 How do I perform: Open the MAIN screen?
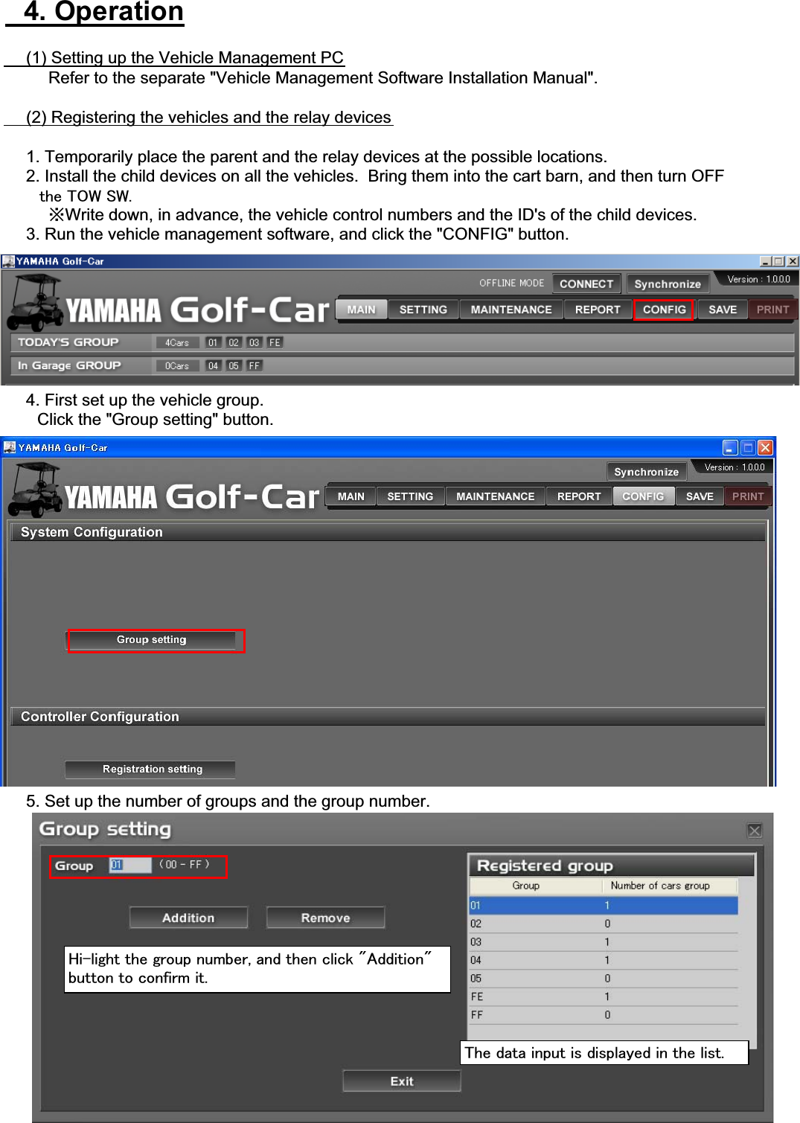362,309
